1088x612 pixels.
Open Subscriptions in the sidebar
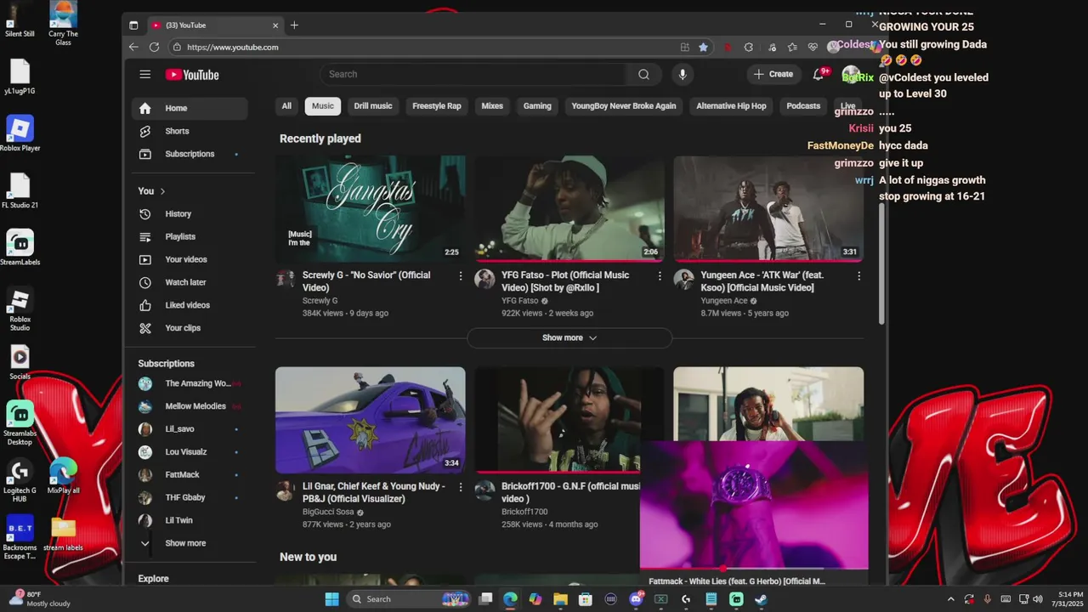[x=189, y=154]
